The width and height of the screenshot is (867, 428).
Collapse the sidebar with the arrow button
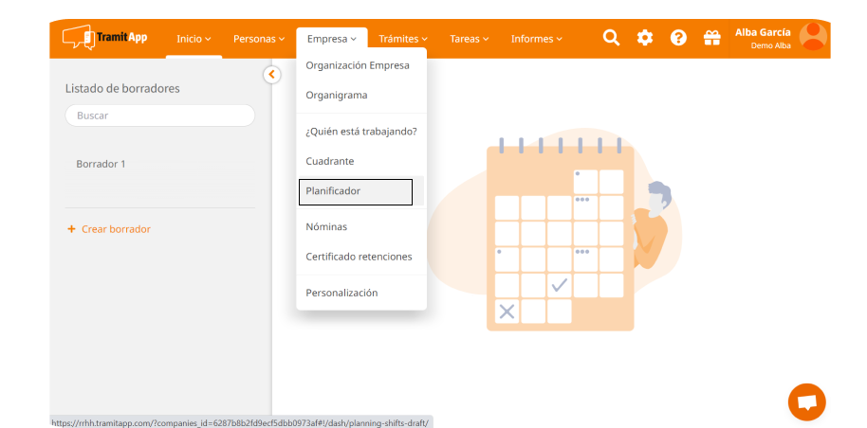point(272,74)
